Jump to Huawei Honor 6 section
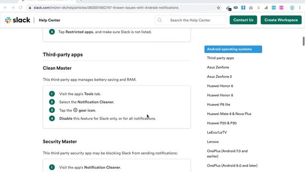 220,86
